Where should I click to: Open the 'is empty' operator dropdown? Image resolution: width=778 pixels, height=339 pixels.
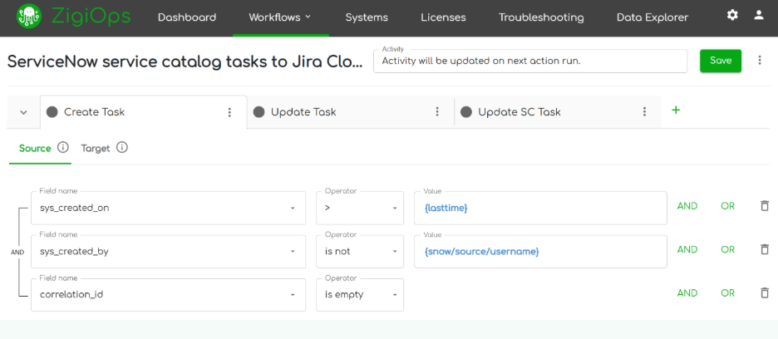point(360,295)
